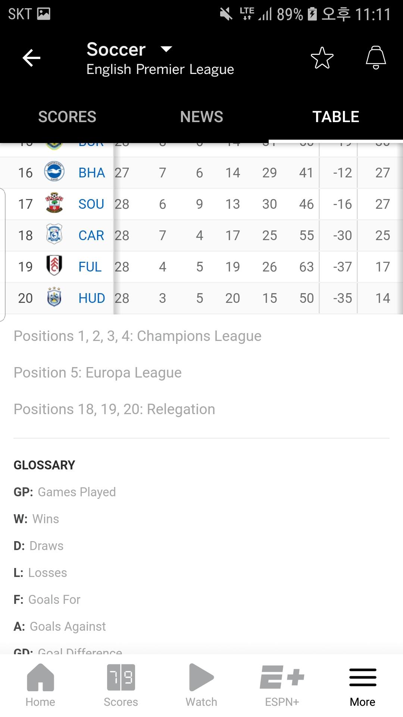Open the SOU team link

(x=91, y=204)
